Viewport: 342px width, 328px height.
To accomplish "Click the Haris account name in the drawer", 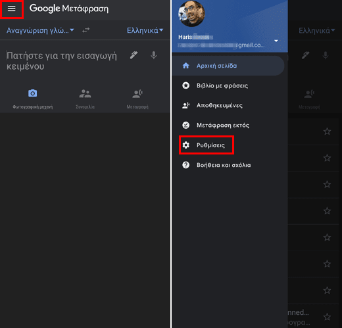I will 195,37.
